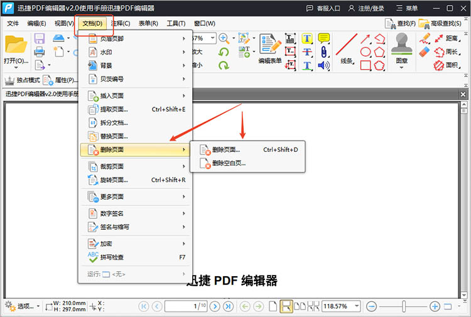Click the sound annotation speaker icon

coord(324,65)
